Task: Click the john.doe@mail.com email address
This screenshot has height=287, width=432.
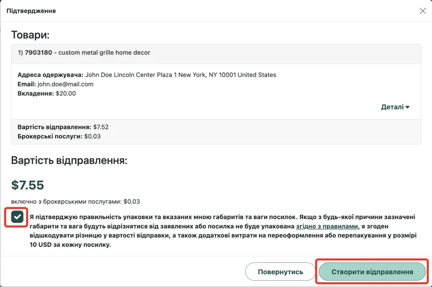Action: pyautogui.click(x=65, y=84)
